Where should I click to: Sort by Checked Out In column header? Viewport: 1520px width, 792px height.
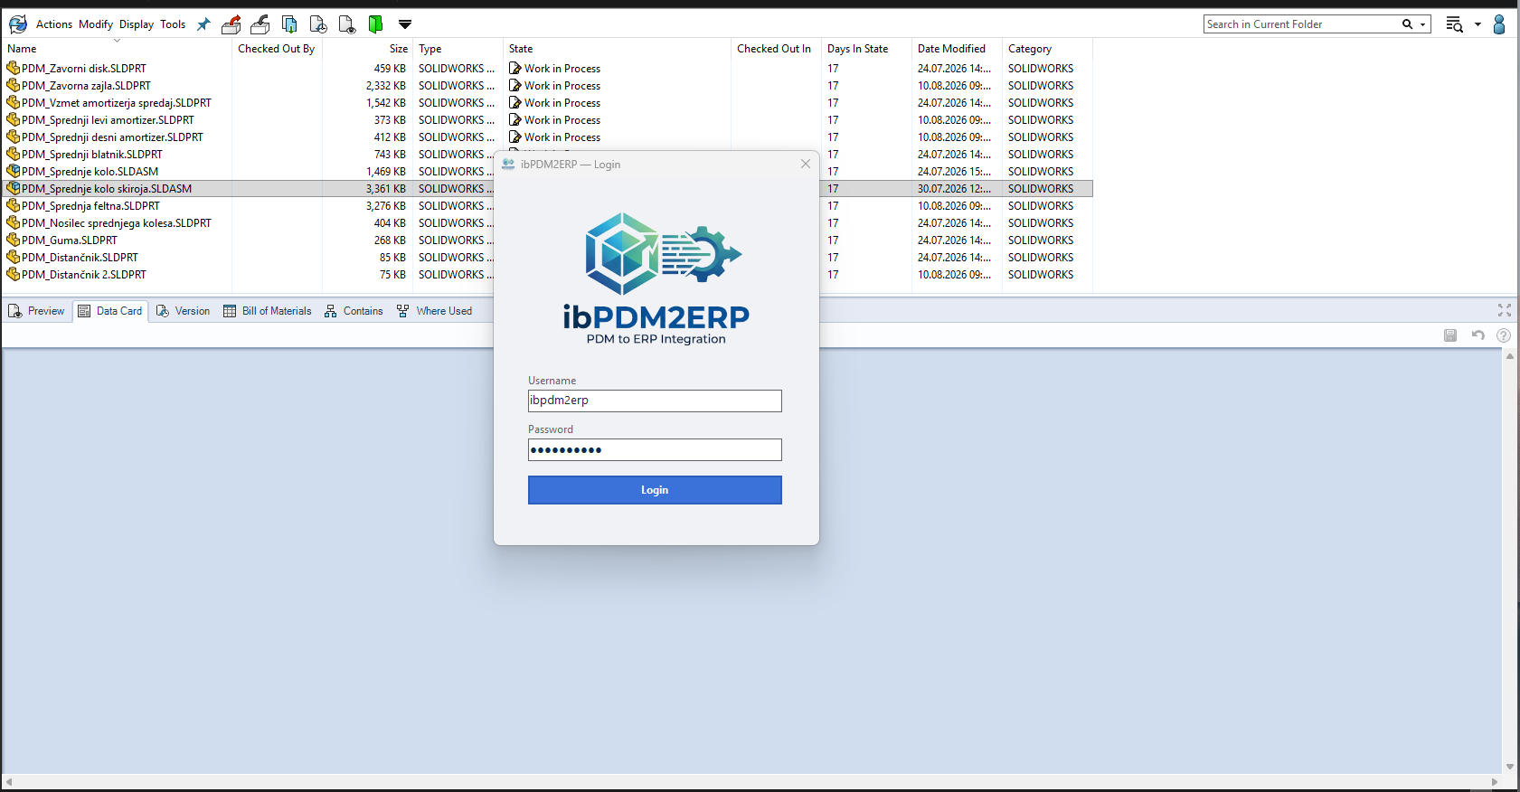click(776, 49)
